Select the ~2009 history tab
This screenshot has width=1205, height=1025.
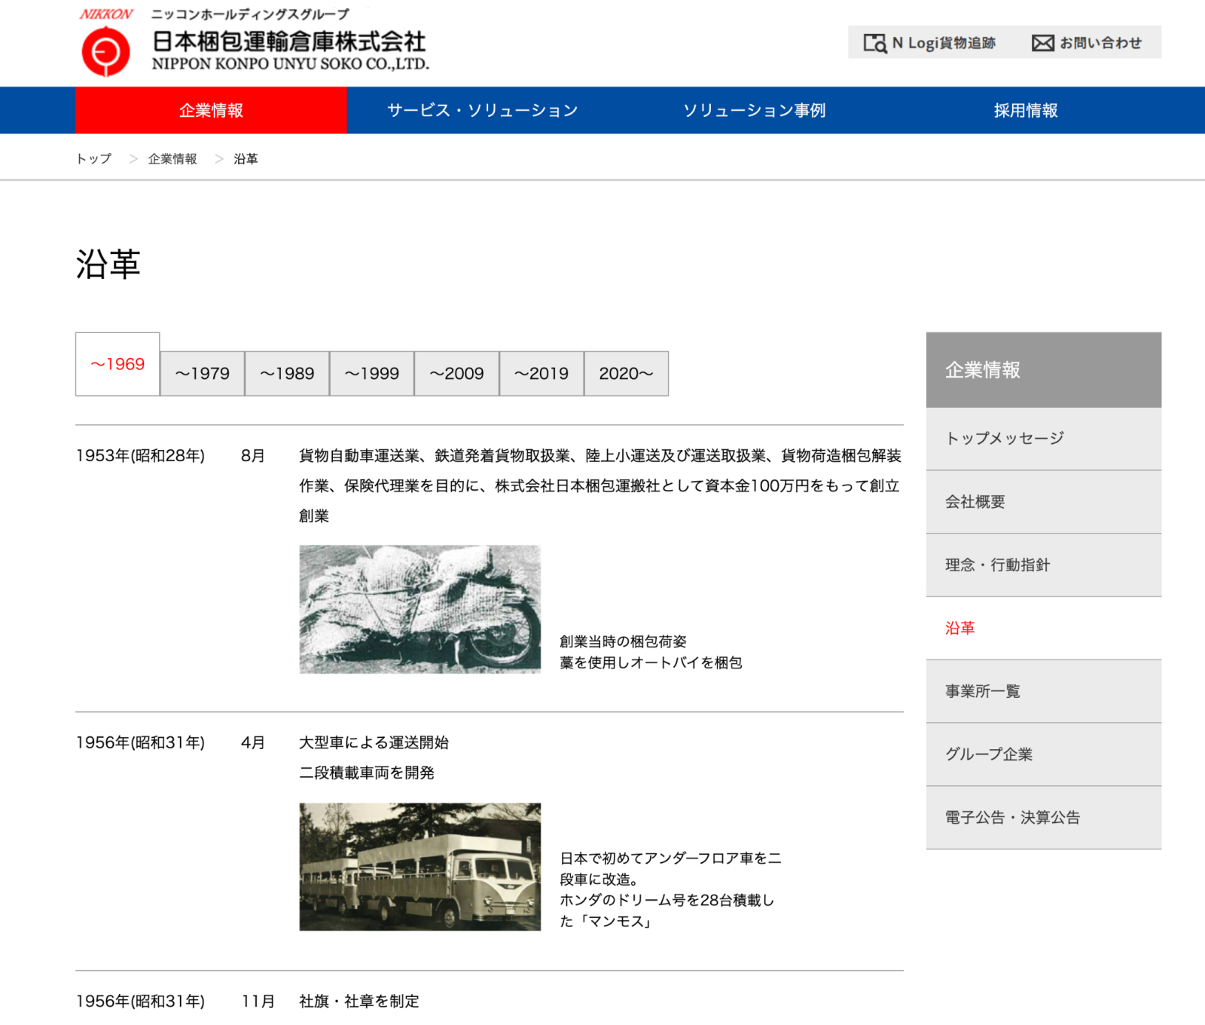pyautogui.click(x=458, y=373)
